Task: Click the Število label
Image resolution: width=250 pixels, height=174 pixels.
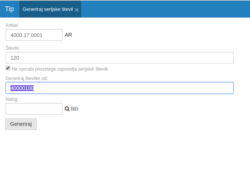Action: tap(12, 48)
